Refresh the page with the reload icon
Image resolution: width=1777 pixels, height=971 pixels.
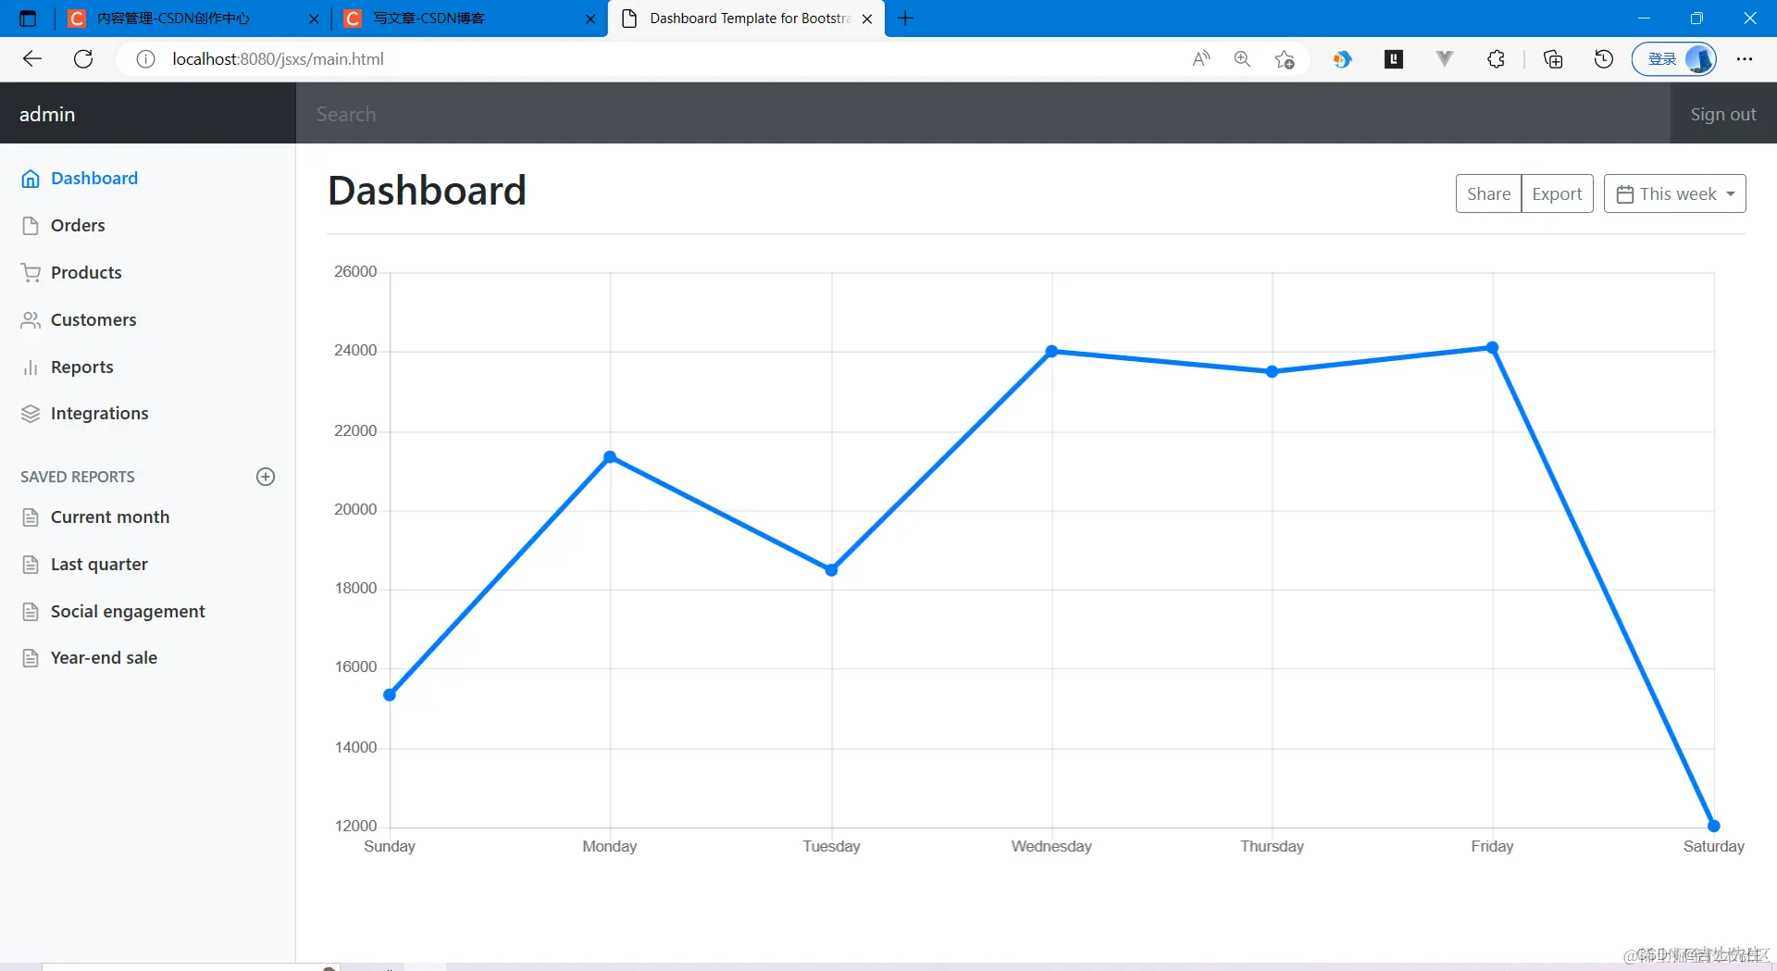point(83,59)
